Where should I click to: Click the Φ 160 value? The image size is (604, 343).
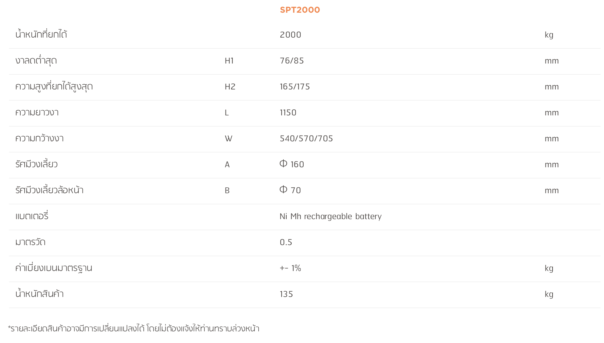pyautogui.click(x=292, y=164)
